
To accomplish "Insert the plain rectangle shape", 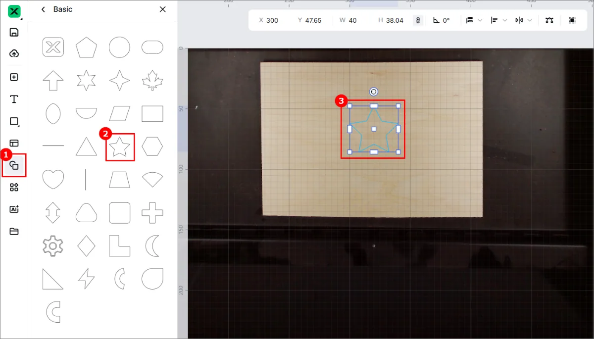I will (152, 113).
